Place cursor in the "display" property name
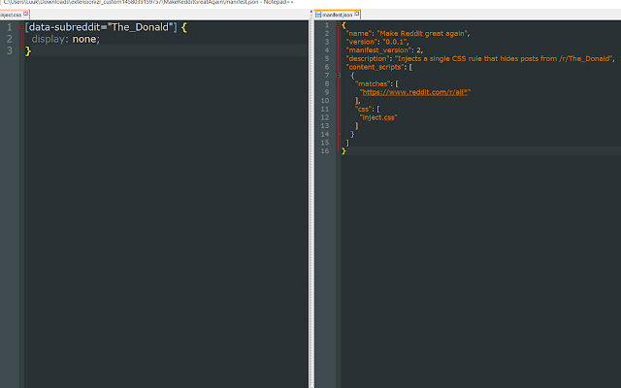Image resolution: width=621 pixels, height=388 pixels. point(48,39)
